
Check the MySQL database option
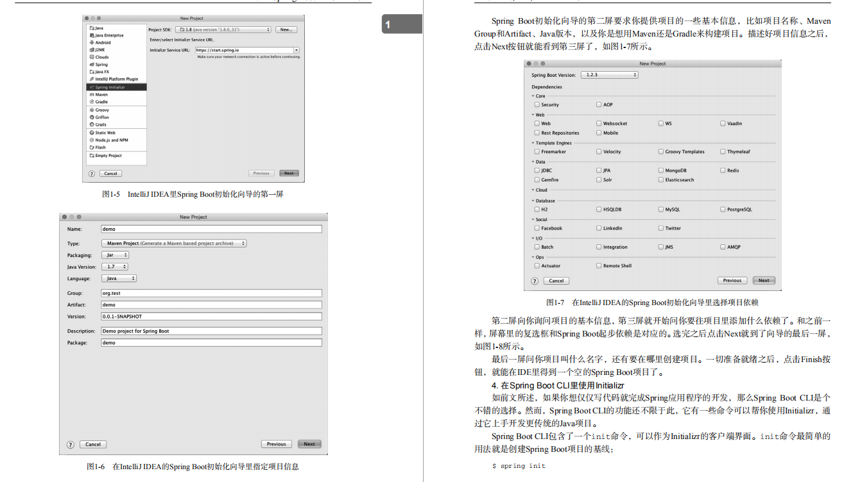[x=660, y=210]
